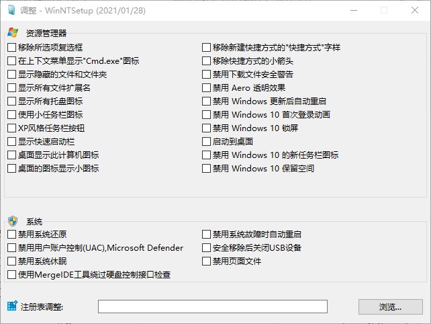Toggle 禁用系统还原 checkbox
This screenshot has height=324, width=431.
(11, 234)
